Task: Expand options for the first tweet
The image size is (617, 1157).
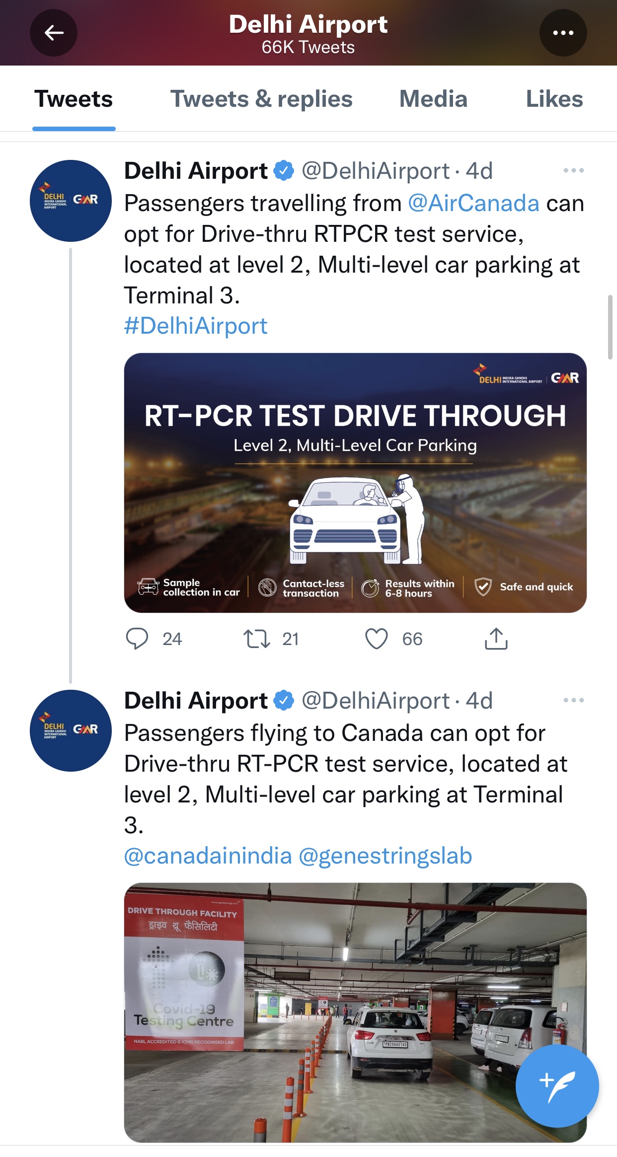Action: tap(573, 170)
